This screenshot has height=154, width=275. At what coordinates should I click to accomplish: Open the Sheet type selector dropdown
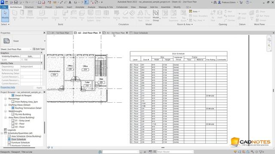click(x=45, y=41)
